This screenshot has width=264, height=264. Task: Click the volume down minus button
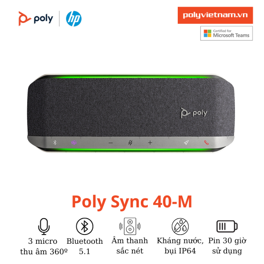(110, 143)
